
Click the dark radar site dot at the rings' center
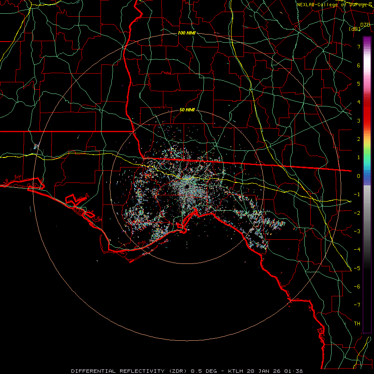pyautogui.click(x=187, y=187)
